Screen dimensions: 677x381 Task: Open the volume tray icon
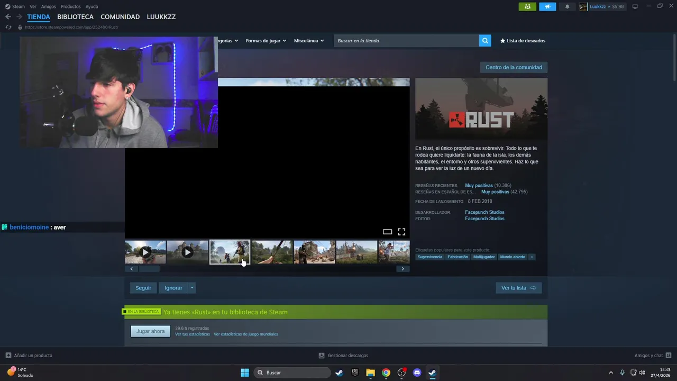pyautogui.click(x=642, y=373)
